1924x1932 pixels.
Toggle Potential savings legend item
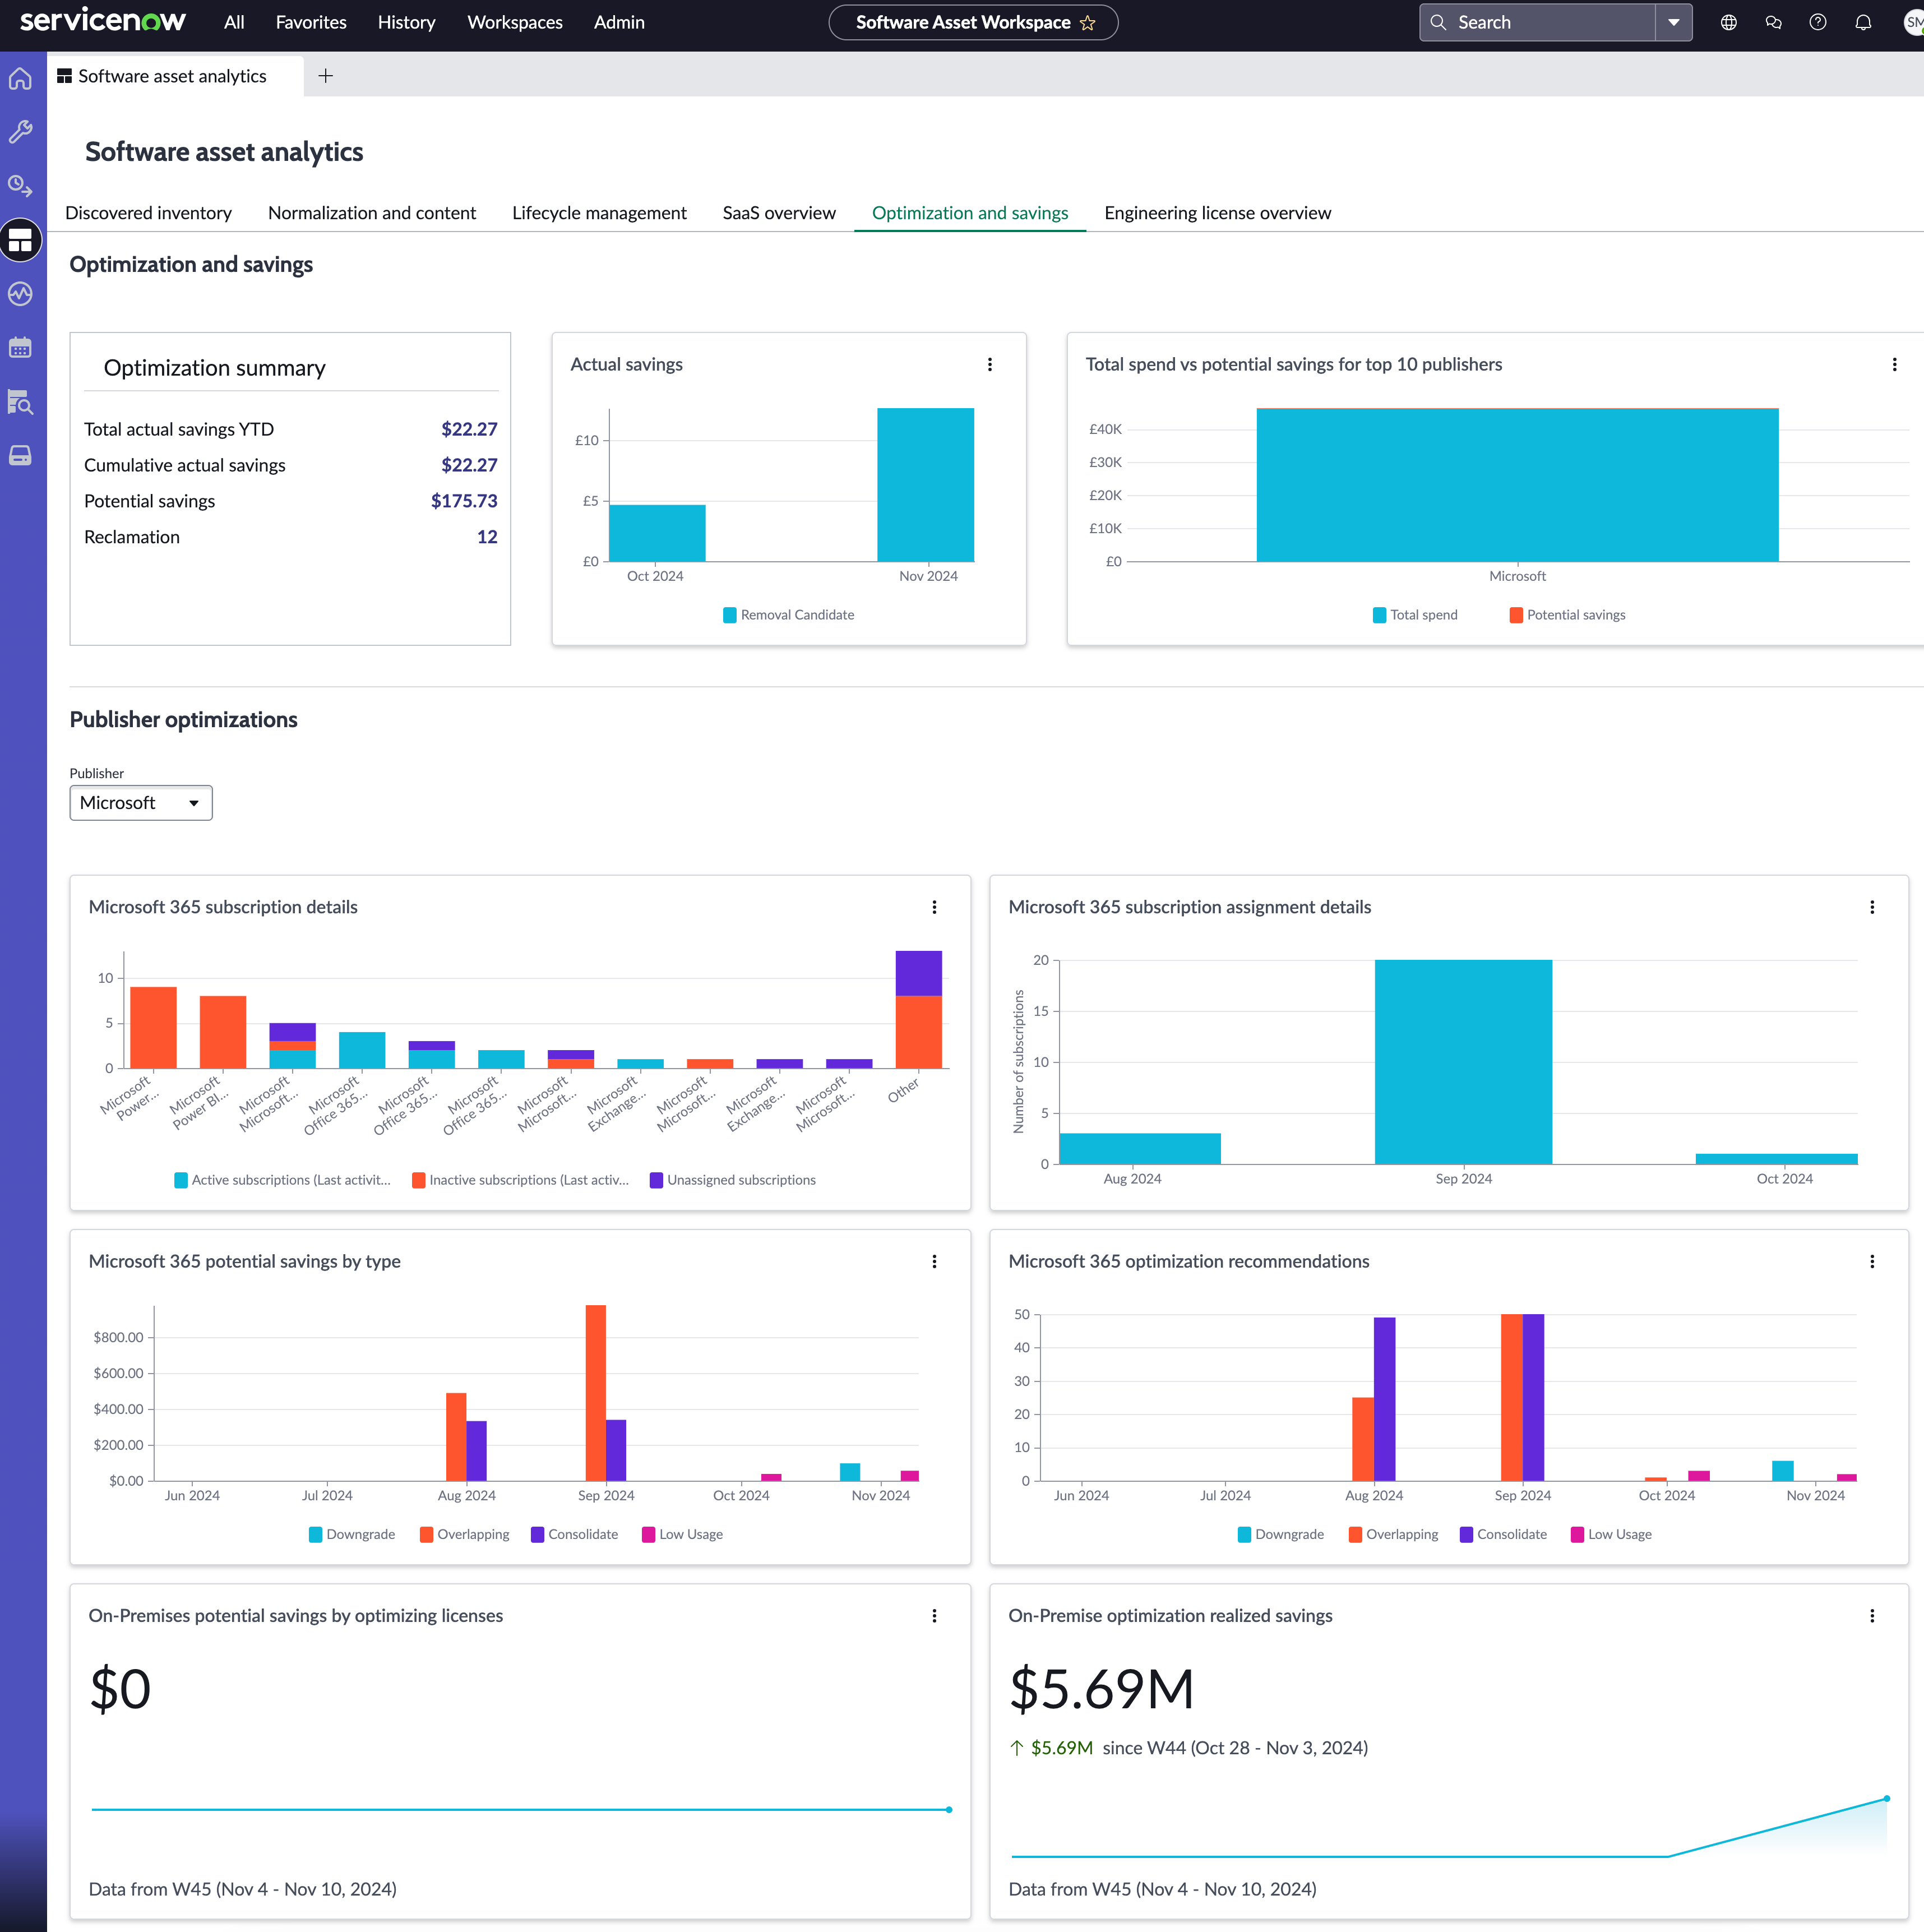coord(1568,615)
